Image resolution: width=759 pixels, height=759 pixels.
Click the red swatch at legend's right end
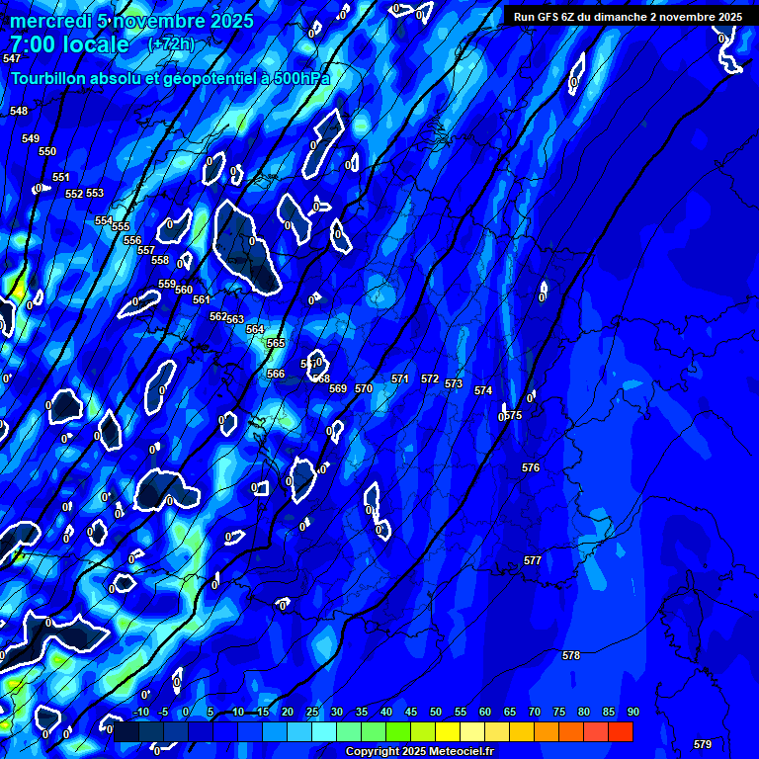[621, 732]
